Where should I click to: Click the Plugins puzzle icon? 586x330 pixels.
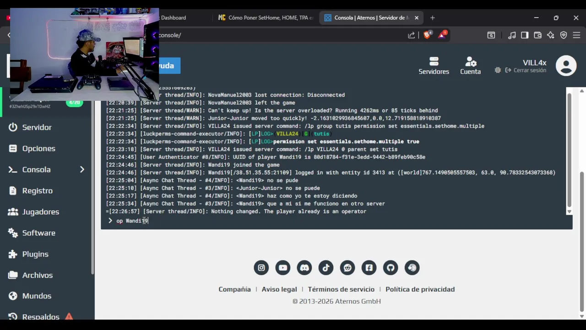click(13, 254)
